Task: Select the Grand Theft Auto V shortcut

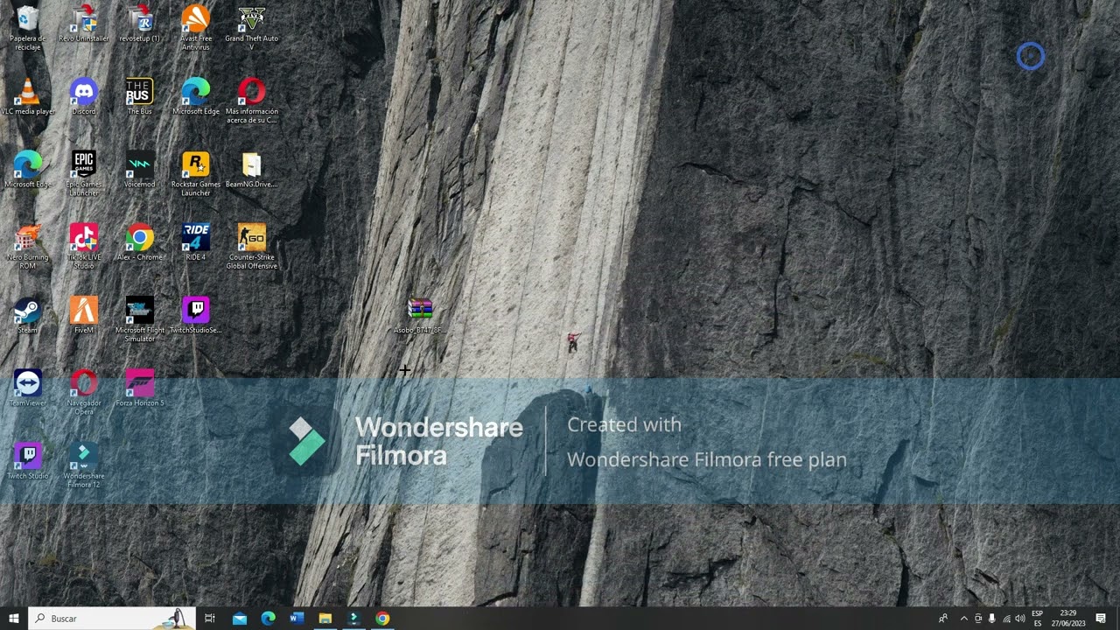Action: tap(252, 28)
